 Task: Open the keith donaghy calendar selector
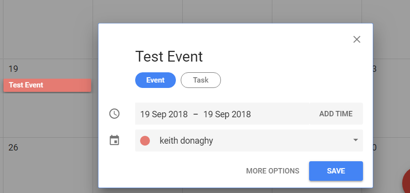pos(249,140)
